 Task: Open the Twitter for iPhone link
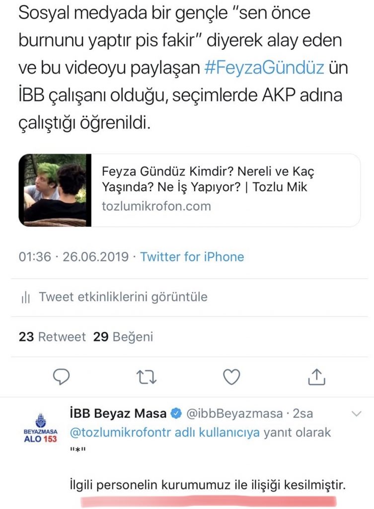tap(192, 257)
